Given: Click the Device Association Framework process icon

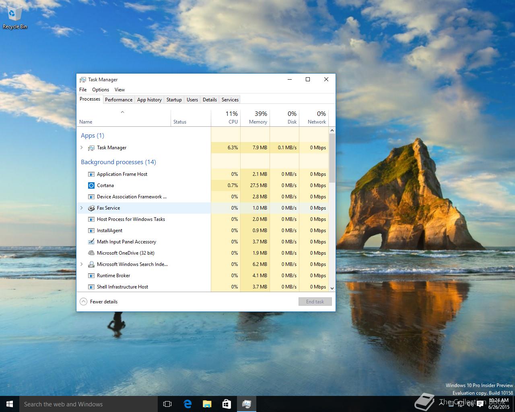Looking at the screenshot, I should [91, 197].
